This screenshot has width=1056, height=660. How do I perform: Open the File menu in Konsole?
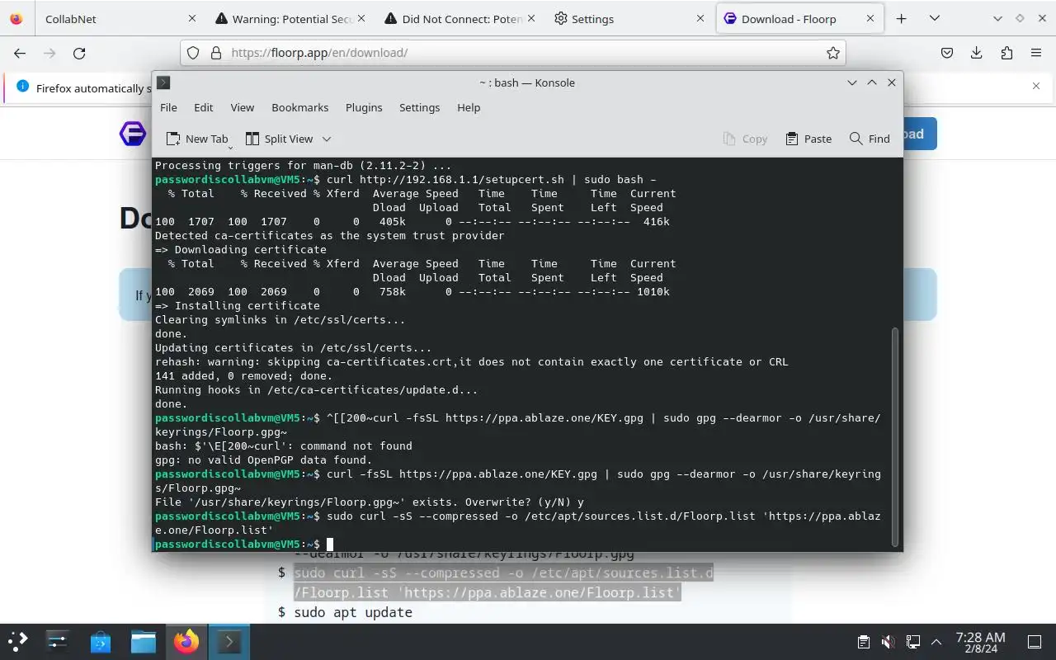pyautogui.click(x=168, y=107)
